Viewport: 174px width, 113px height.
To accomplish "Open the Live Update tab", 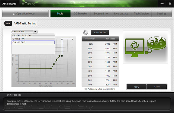I will [121, 14].
